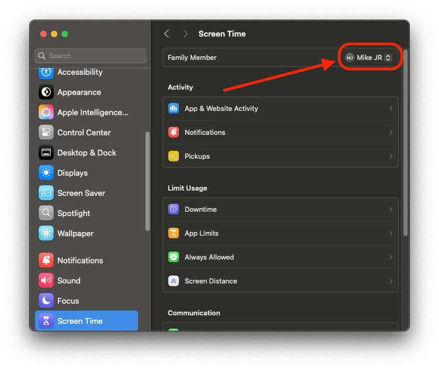
Task: Select Displays in the sidebar
Action: (x=87, y=173)
